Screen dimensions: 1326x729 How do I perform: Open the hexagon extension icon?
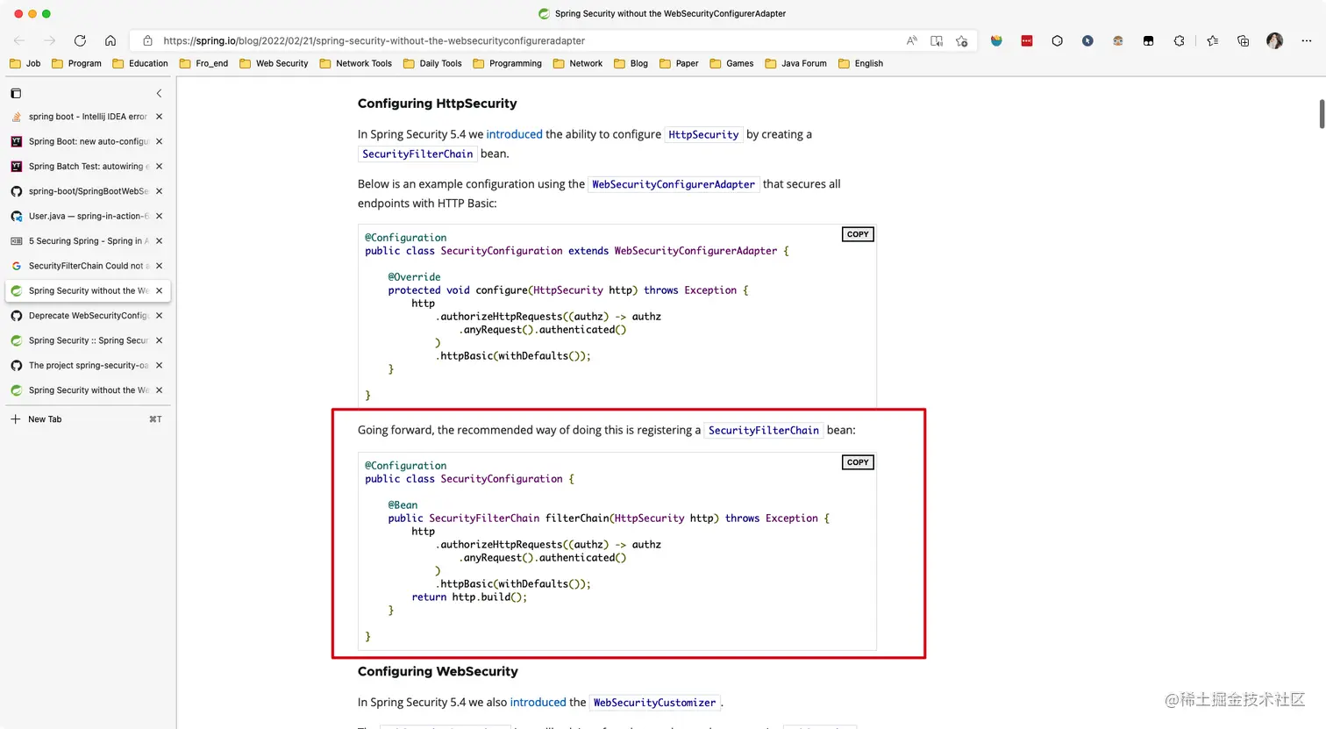(x=1057, y=40)
